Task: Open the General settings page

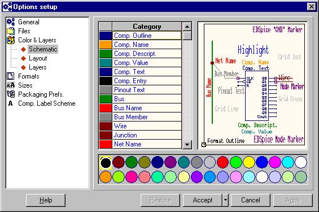Action: click(x=29, y=22)
